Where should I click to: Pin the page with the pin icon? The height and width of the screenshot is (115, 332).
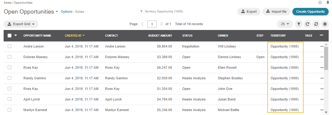(x=328, y=2)
